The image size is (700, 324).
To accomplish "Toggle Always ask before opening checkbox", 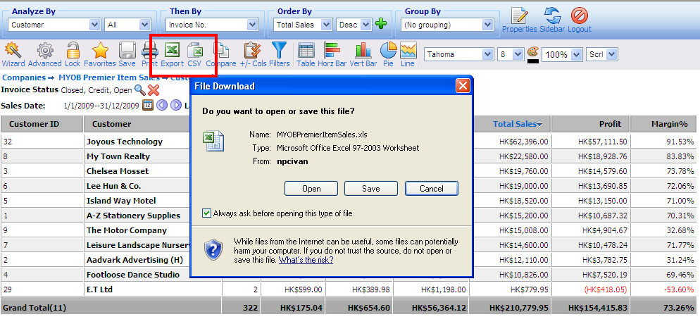I will [206, 213].
